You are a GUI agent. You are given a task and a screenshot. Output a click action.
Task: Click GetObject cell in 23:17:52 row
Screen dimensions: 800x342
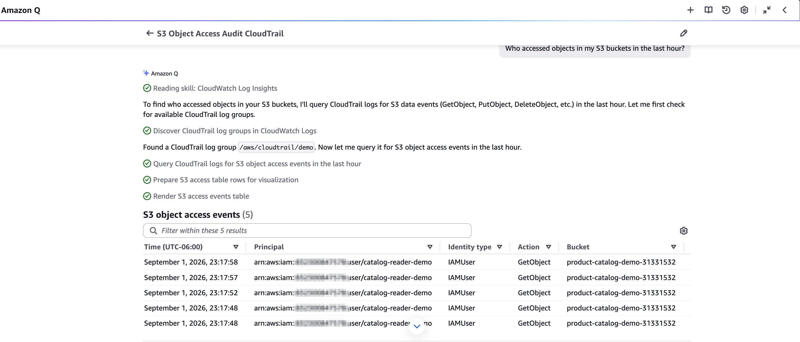pyautogui.click(x=534, y=293)
